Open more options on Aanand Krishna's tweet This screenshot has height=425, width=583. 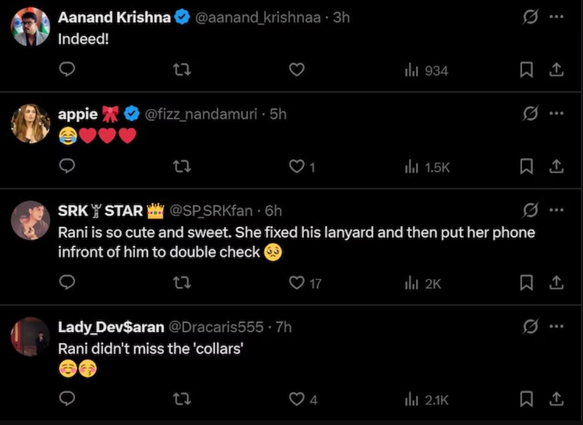556,17
